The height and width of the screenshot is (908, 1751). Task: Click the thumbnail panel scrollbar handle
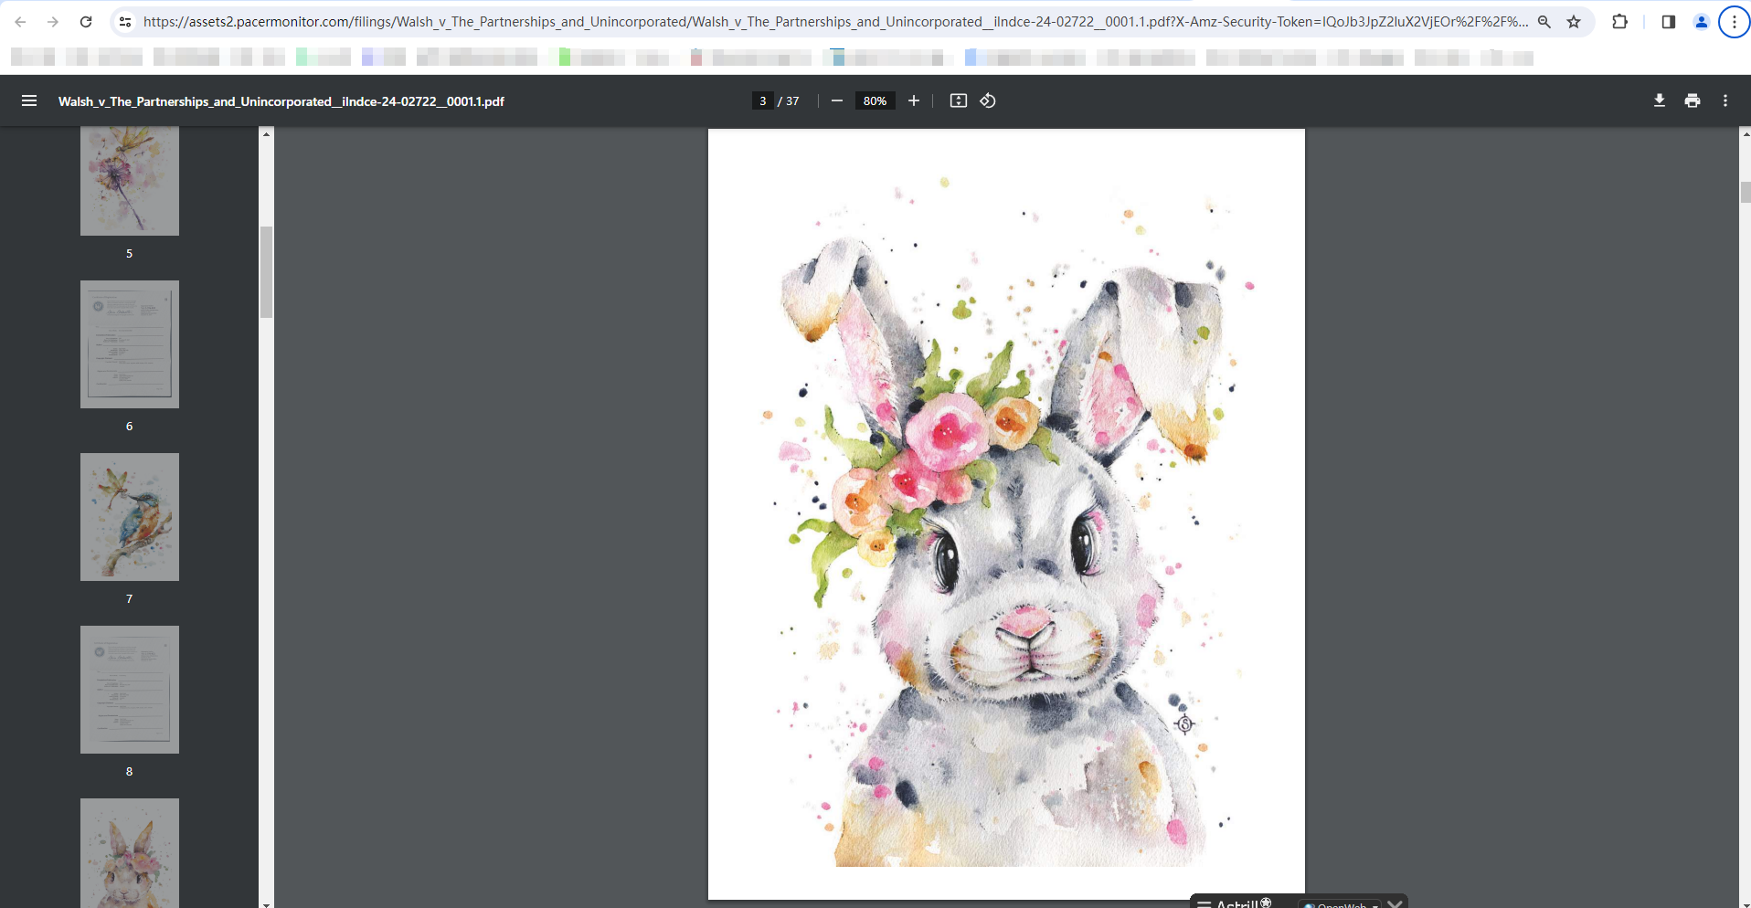click(266, 271)
